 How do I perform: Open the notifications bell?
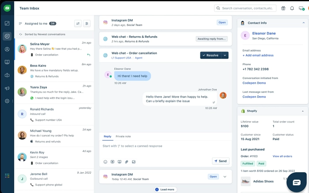292,8
